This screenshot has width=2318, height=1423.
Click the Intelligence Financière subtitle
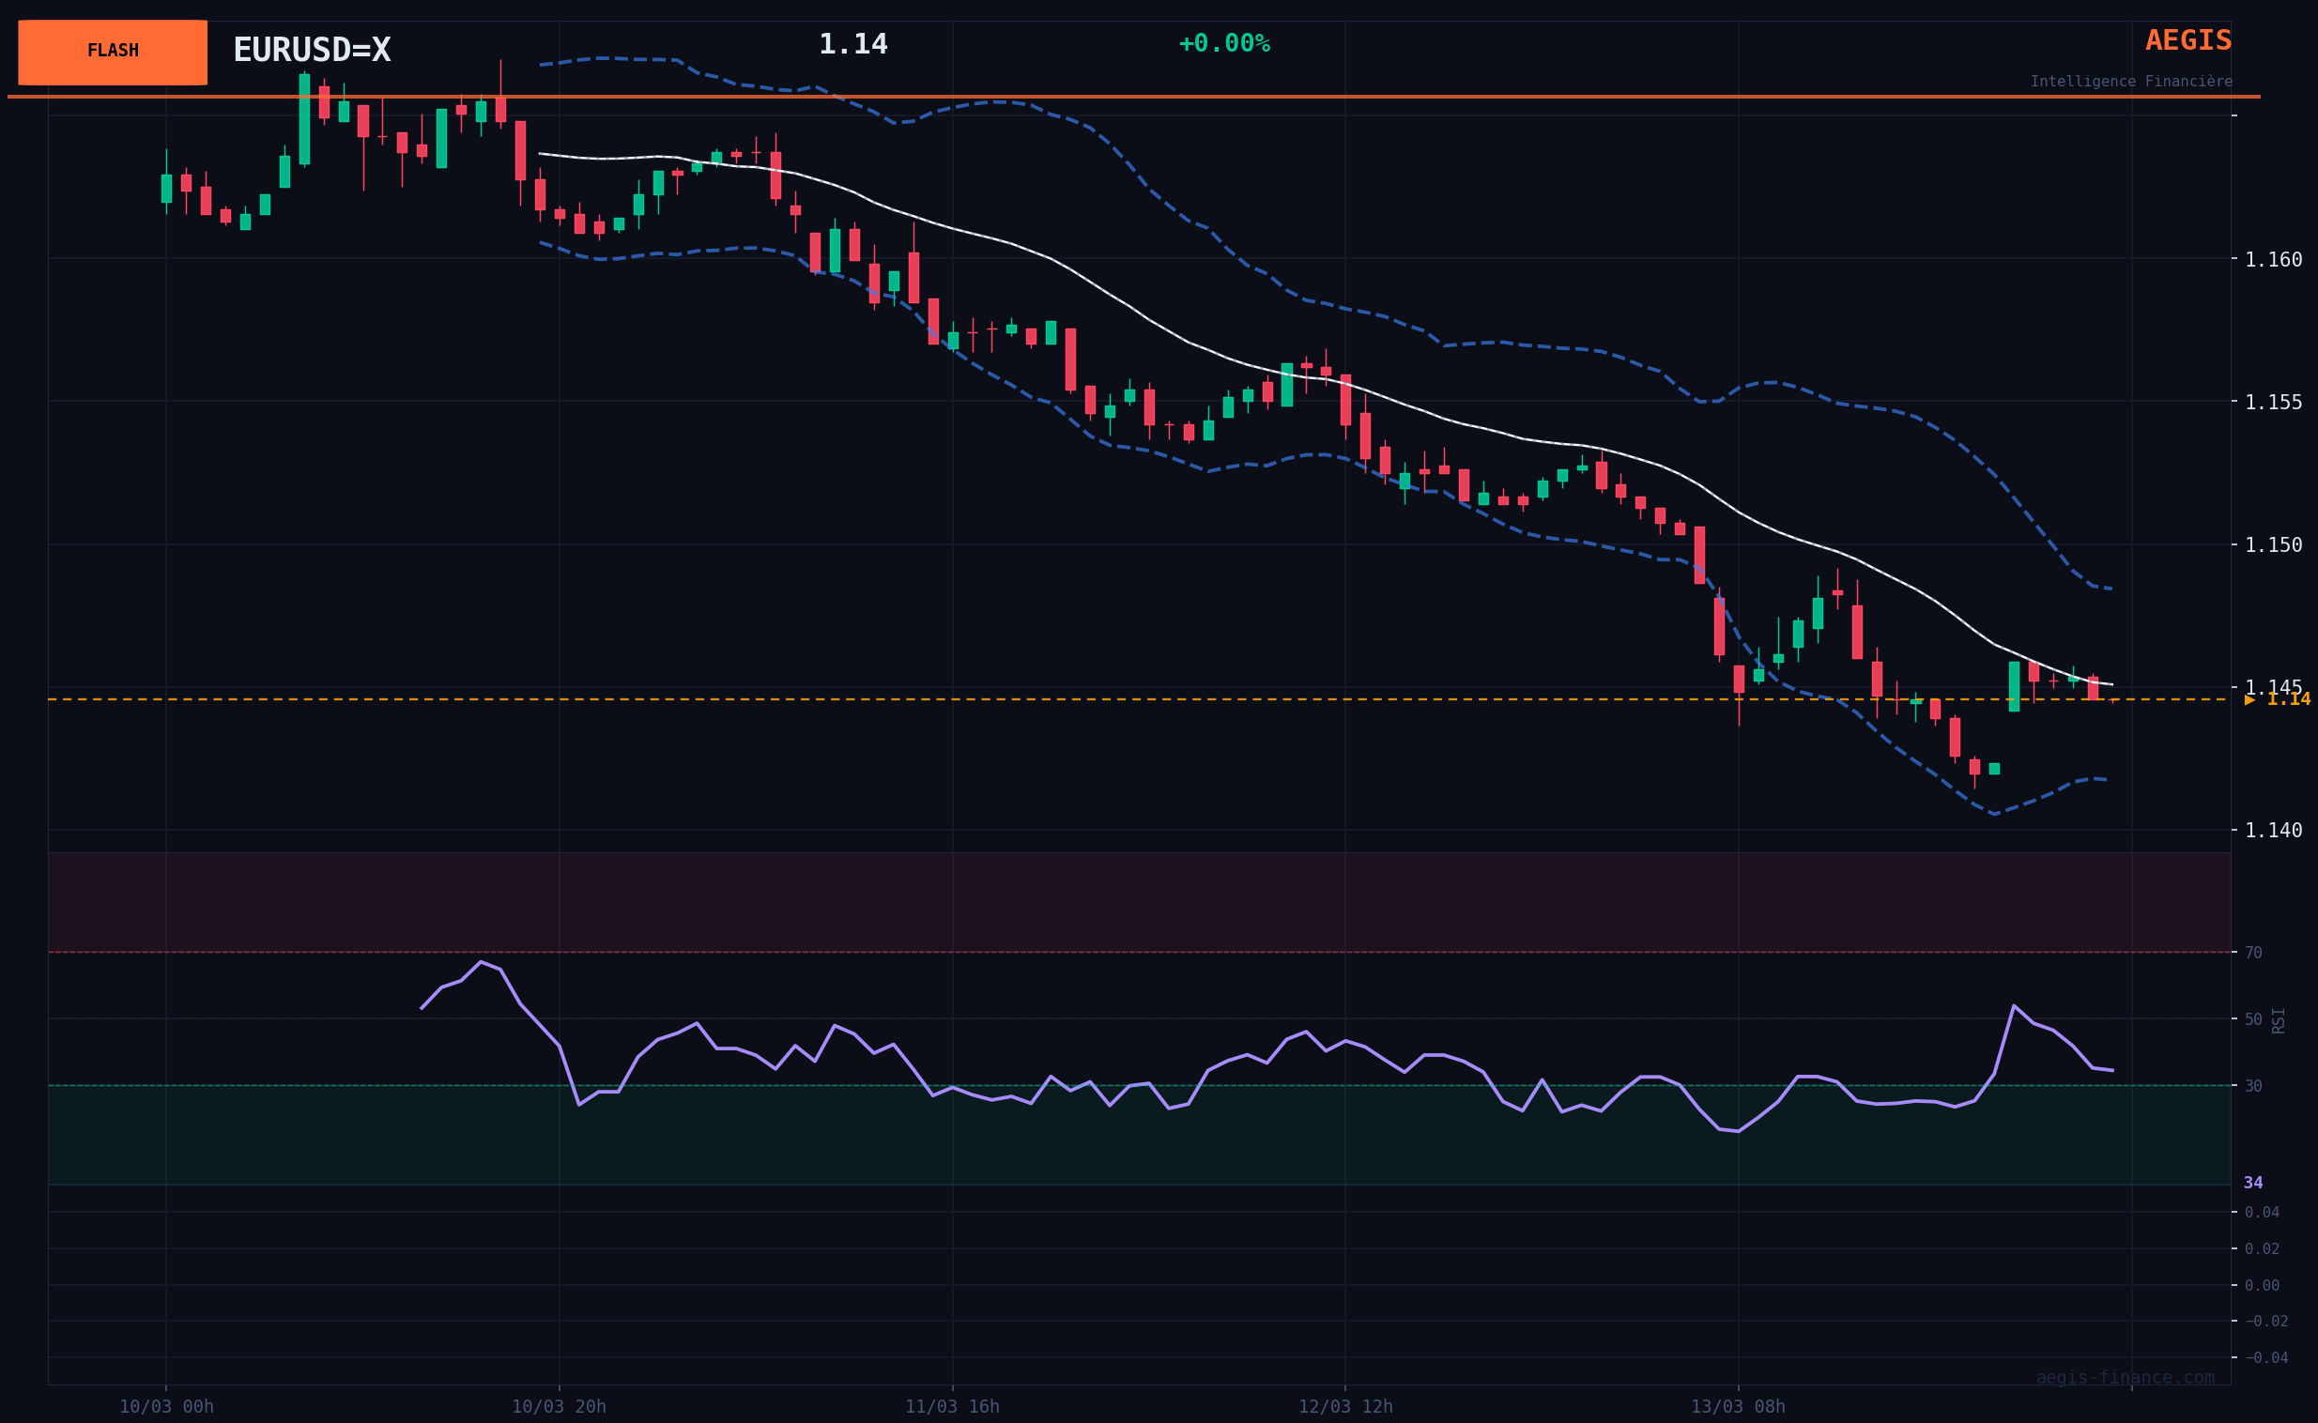point(2130,82)
